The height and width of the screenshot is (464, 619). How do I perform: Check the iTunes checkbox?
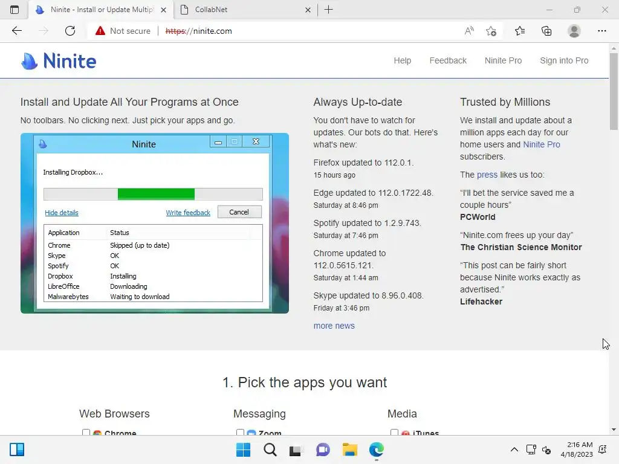(x=394, y=432)
